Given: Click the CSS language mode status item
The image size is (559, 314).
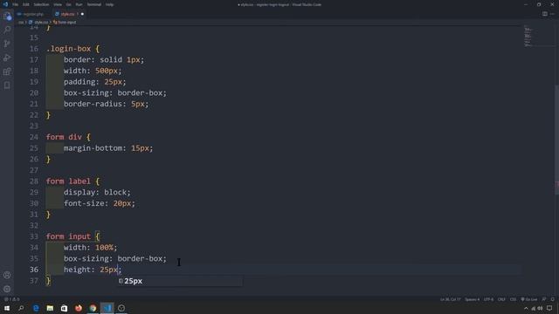Looking at the screenshot, I should [513, 299].
